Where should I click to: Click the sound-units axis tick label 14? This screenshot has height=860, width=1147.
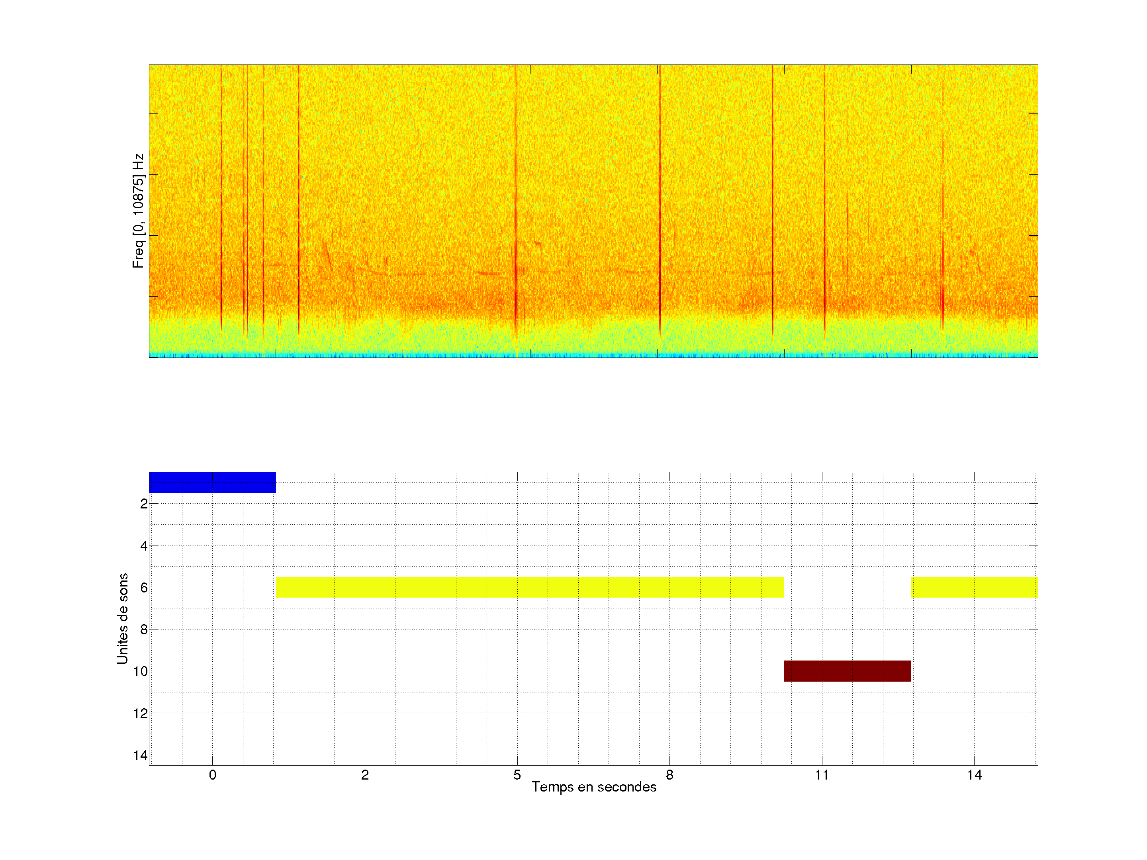coord(141,755)
